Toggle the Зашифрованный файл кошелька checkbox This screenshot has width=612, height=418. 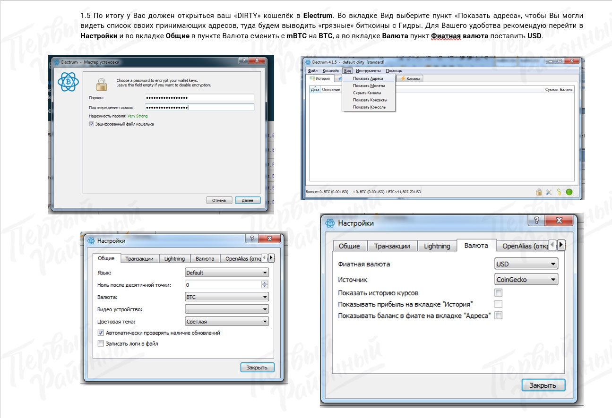click(x=92, y=124)
